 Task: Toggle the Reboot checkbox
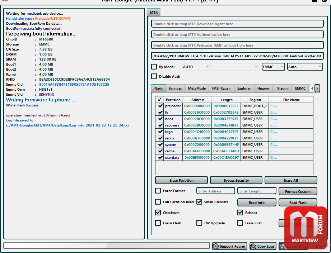[x=240, y=213]
